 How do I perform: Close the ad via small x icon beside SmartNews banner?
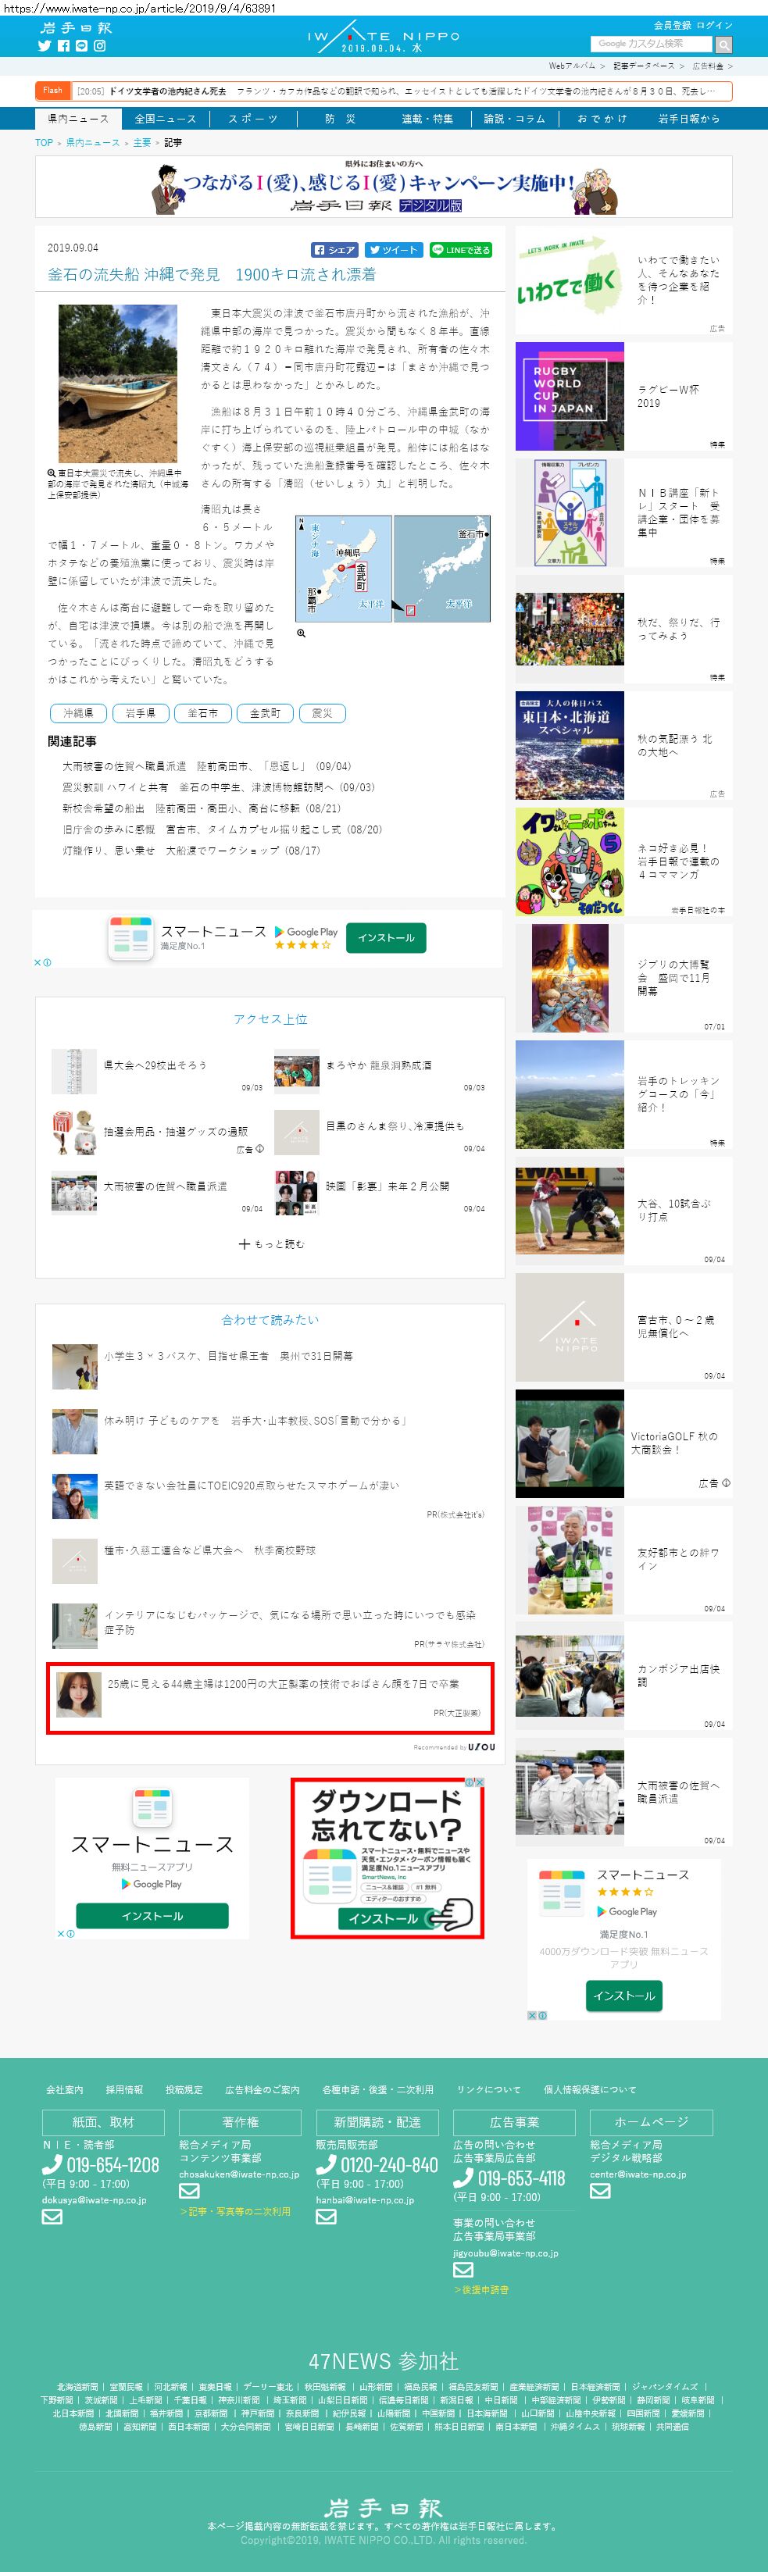click(x=38, y=962)
